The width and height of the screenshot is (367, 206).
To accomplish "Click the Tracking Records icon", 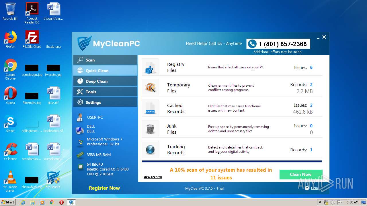I will (150, 149).
